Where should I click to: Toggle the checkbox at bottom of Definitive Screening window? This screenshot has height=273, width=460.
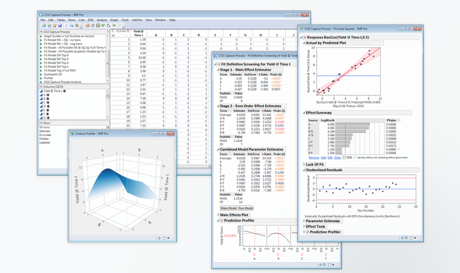pyautogui.click(x=329, y=264)
